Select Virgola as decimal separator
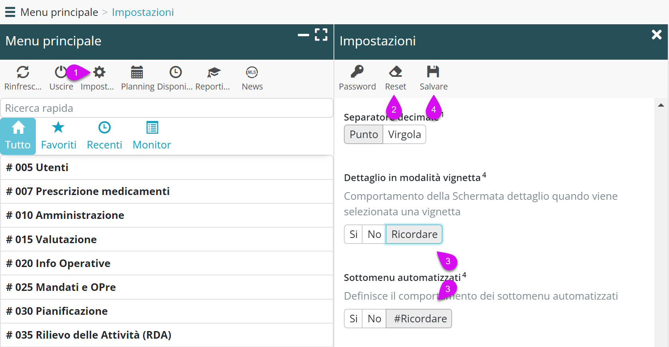Screen dimensions: 669x347 (x=404, y=135)
